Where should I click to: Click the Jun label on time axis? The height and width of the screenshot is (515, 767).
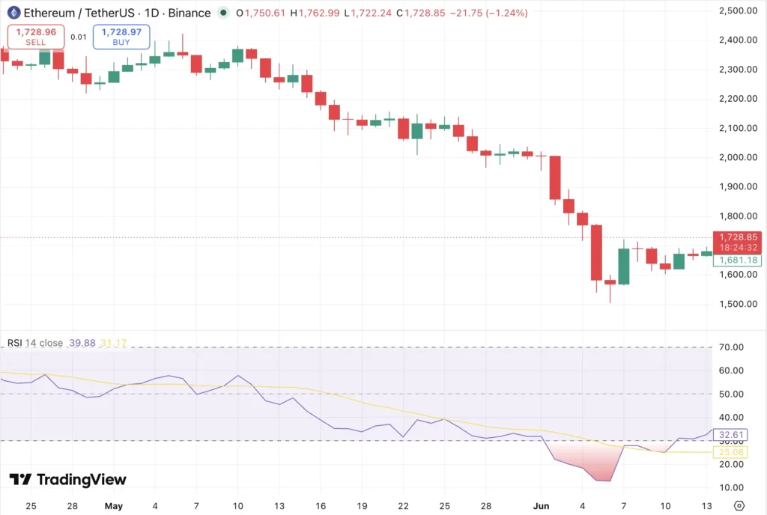[x=541, y=506]
